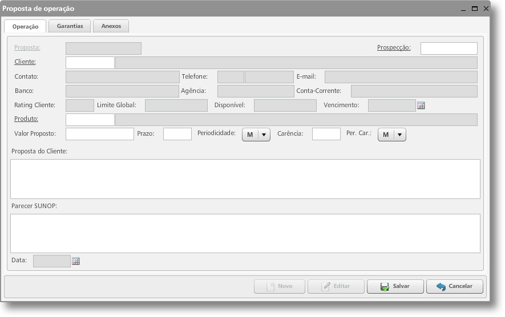This screenshot has width=505, height=317.
Task: Open the Data calendar picker icon
Action: coord(76,261)
